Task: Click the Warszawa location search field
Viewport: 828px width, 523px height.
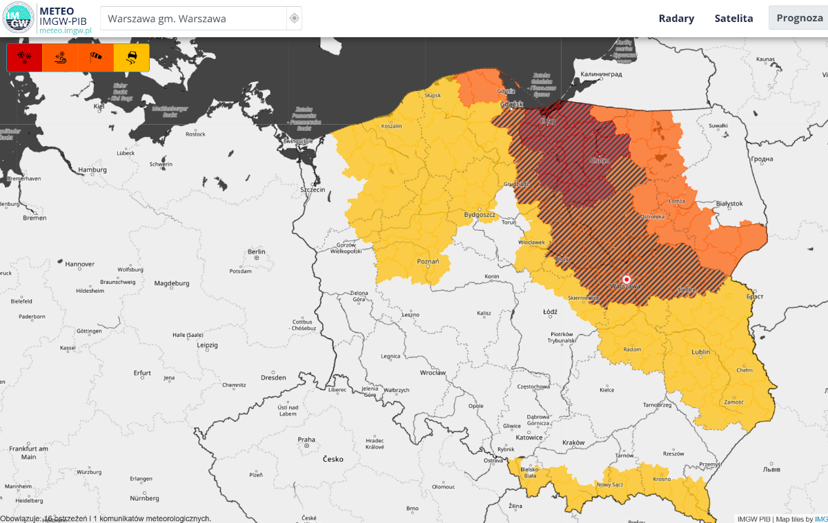Action: (194, 19)
